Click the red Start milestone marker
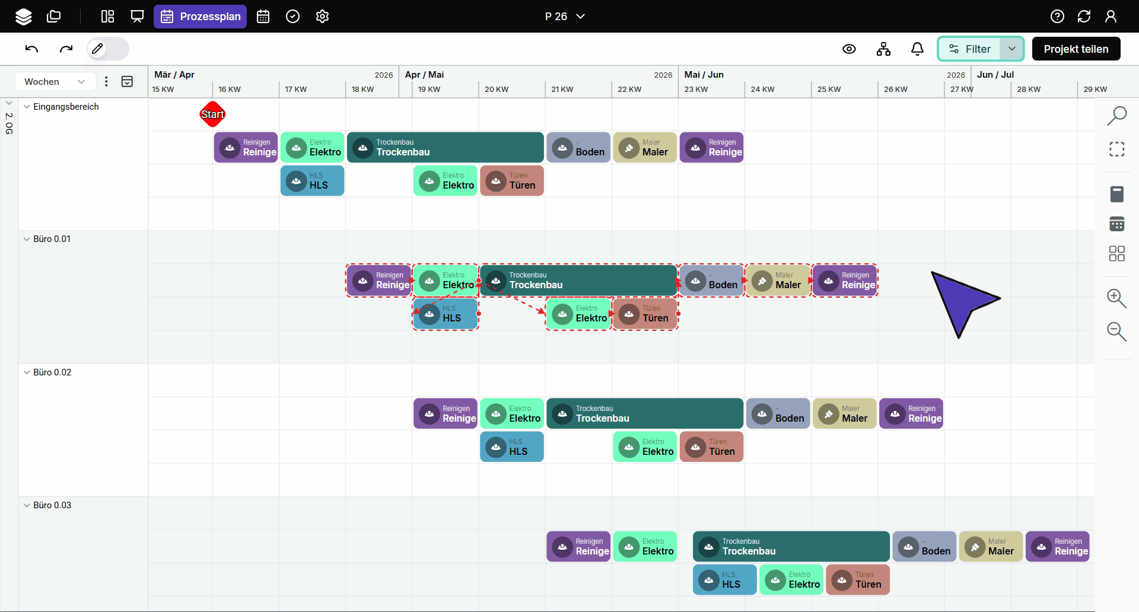 (212, 114)
